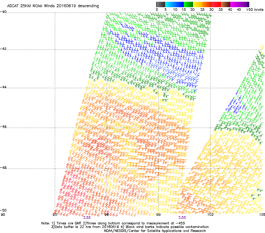Click the '-50' latitude axis label

[3, 210]
